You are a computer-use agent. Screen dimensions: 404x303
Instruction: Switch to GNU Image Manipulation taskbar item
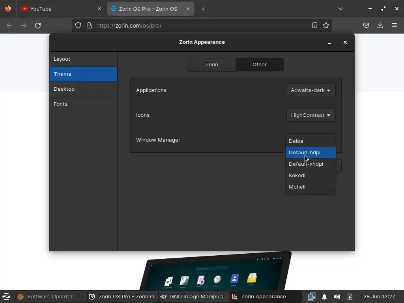pyautogui.click(x=194, y=297)
